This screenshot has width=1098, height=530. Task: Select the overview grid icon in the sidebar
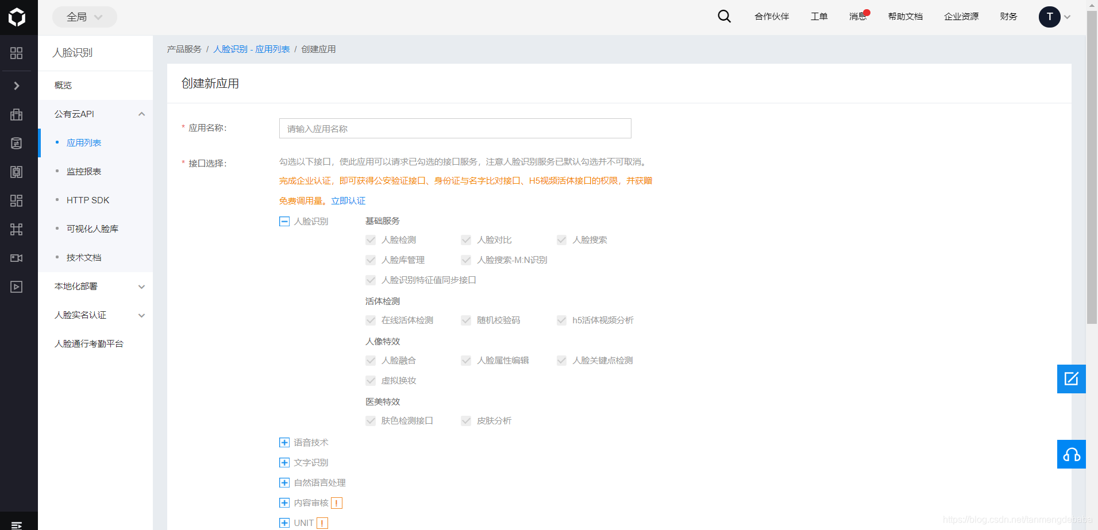[16, 53]
